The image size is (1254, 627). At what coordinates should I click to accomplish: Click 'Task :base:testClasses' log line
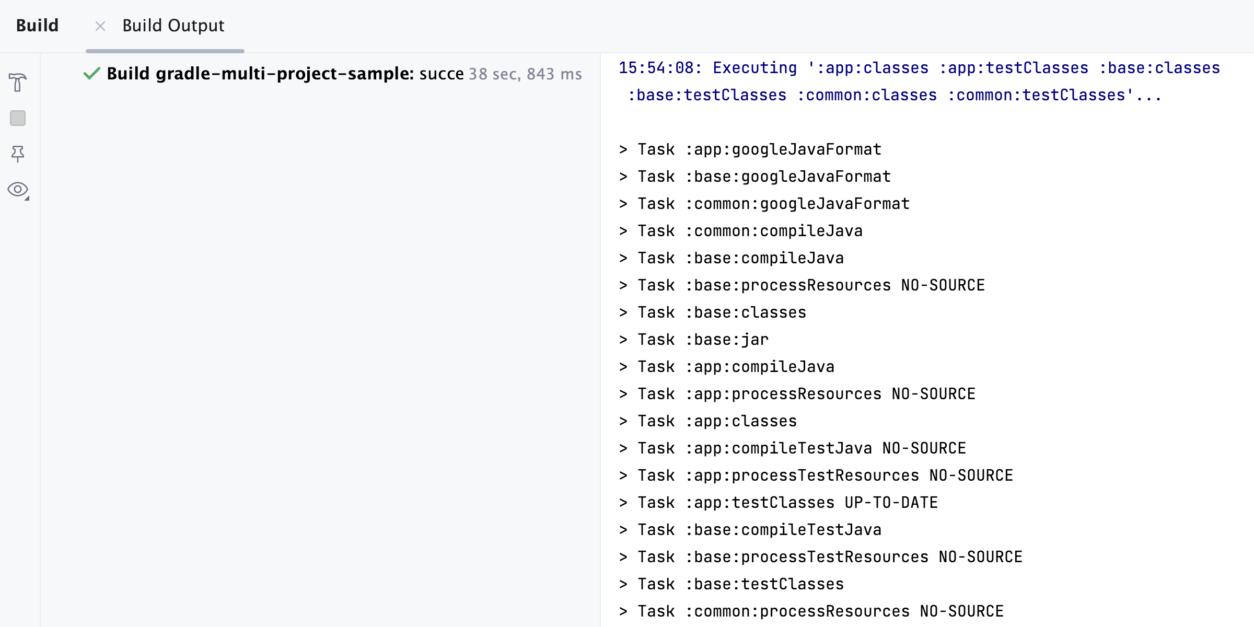click(731, 584)
